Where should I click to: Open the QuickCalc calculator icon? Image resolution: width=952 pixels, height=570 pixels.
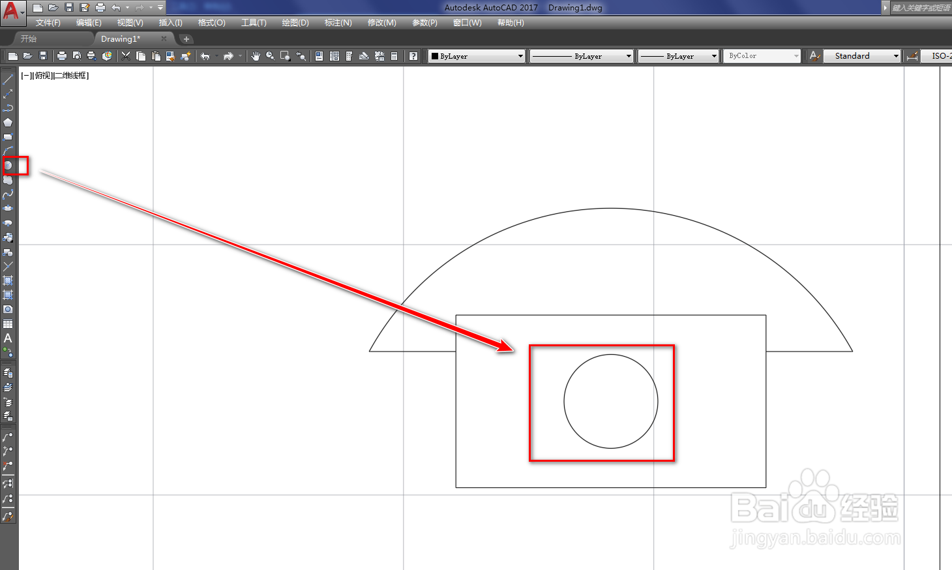point(394,56)
